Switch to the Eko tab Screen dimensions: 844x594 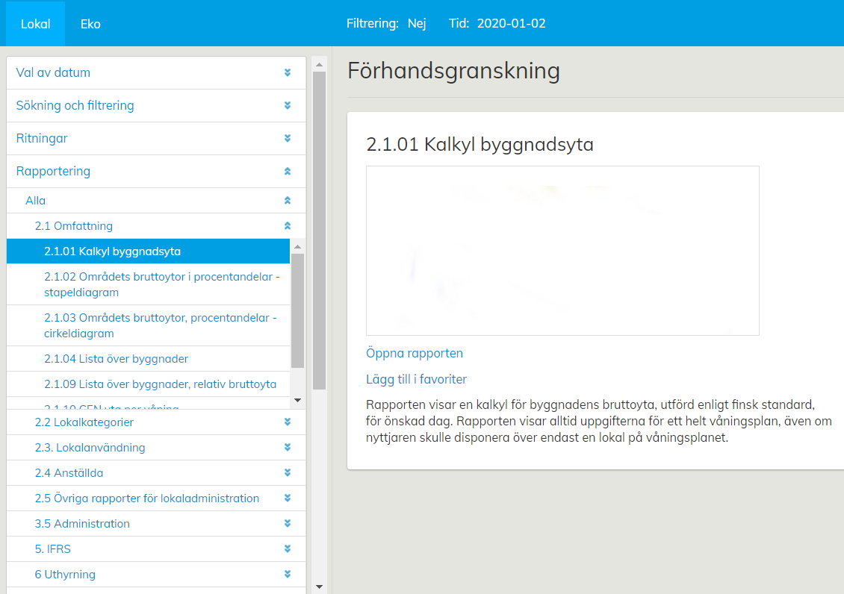tap(90, 24)
